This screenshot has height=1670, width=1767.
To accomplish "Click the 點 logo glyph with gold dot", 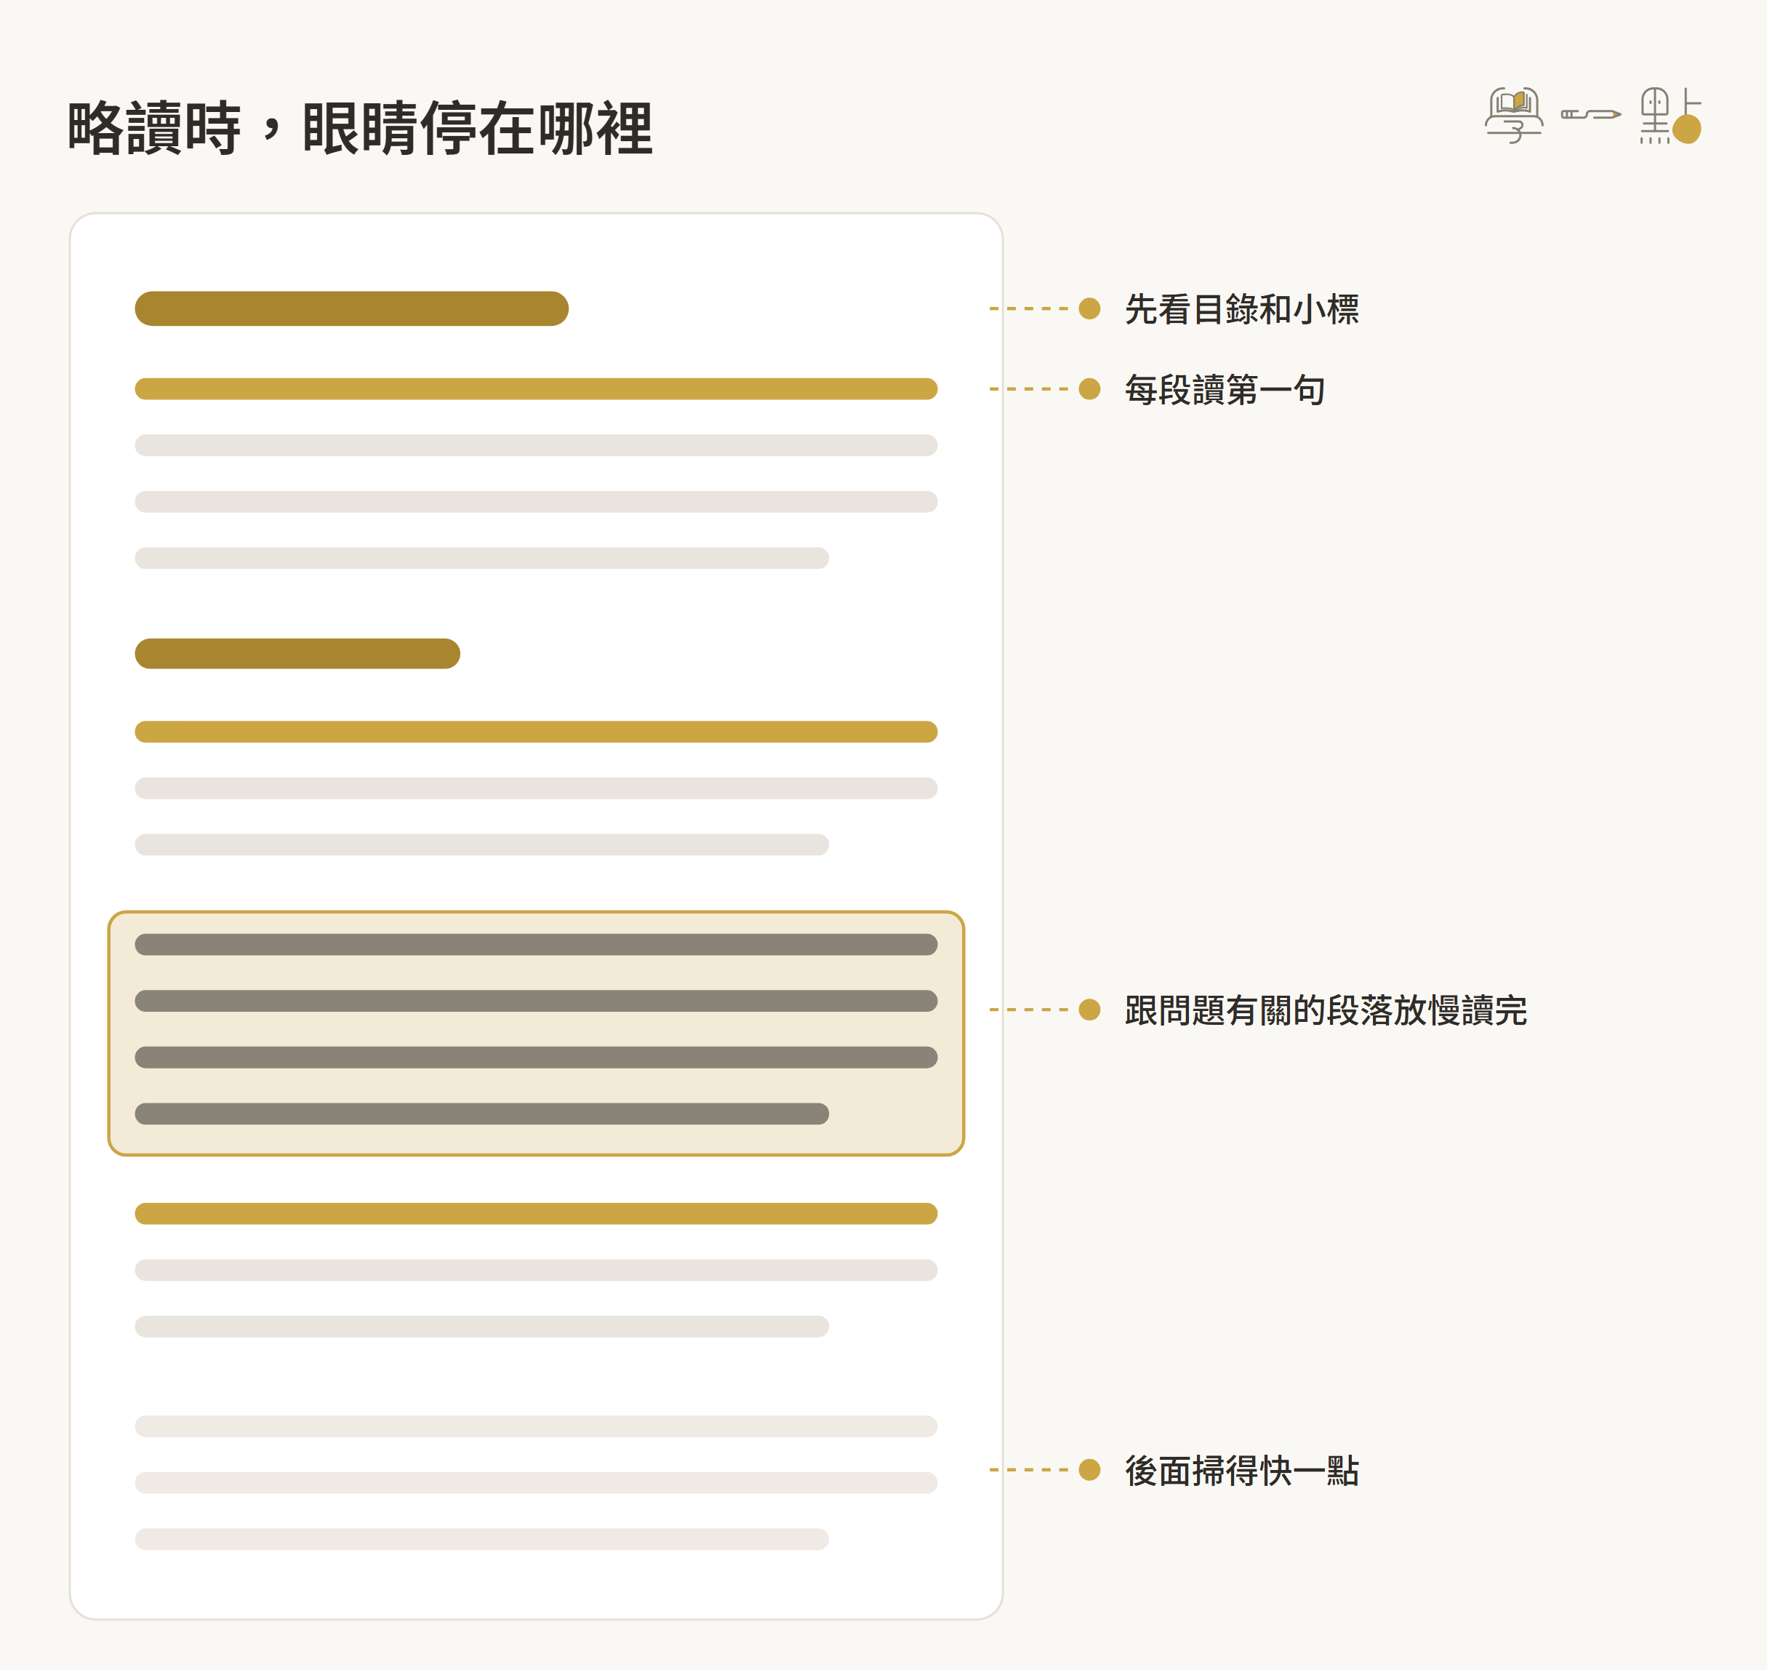I will [x=1670, y=116].
